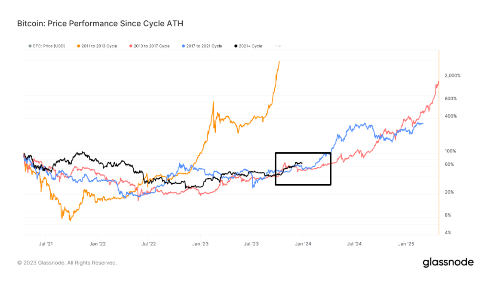Toggle the "2011 to 2013 Cycle" legend label
The width and height of the screenshot is (503, 281).
tap(99, 46)
